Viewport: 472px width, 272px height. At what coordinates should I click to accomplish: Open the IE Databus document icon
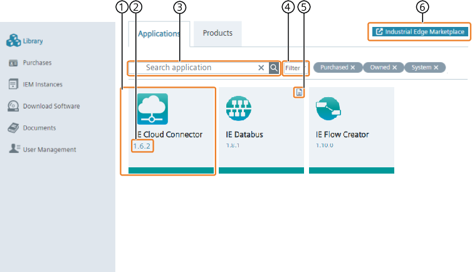[300, 93]
